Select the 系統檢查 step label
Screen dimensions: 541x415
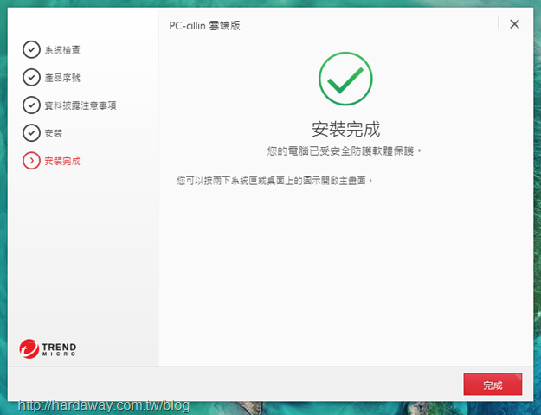coord(62,50)
